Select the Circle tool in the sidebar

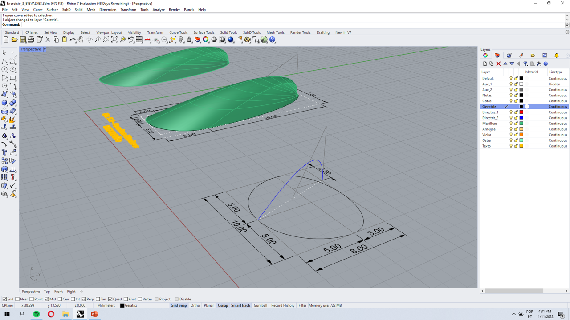tap(4, 69)
